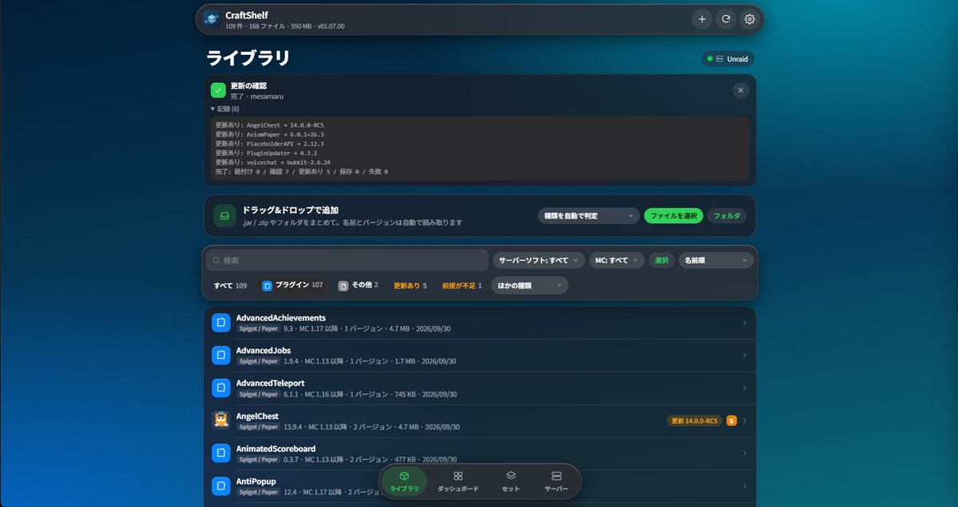Expand the AdvancedTeleport row chevron
958x507 pixels.
(x=744, y=387)
